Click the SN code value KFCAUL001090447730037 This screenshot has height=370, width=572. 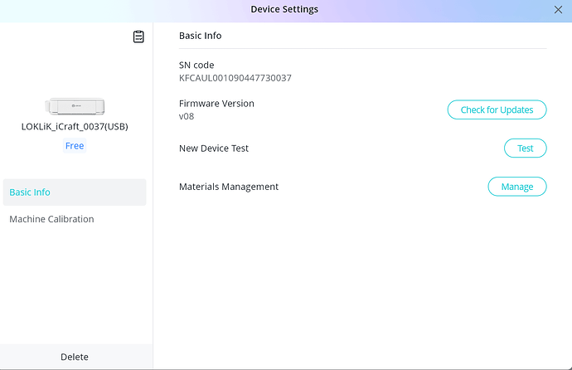235,78
